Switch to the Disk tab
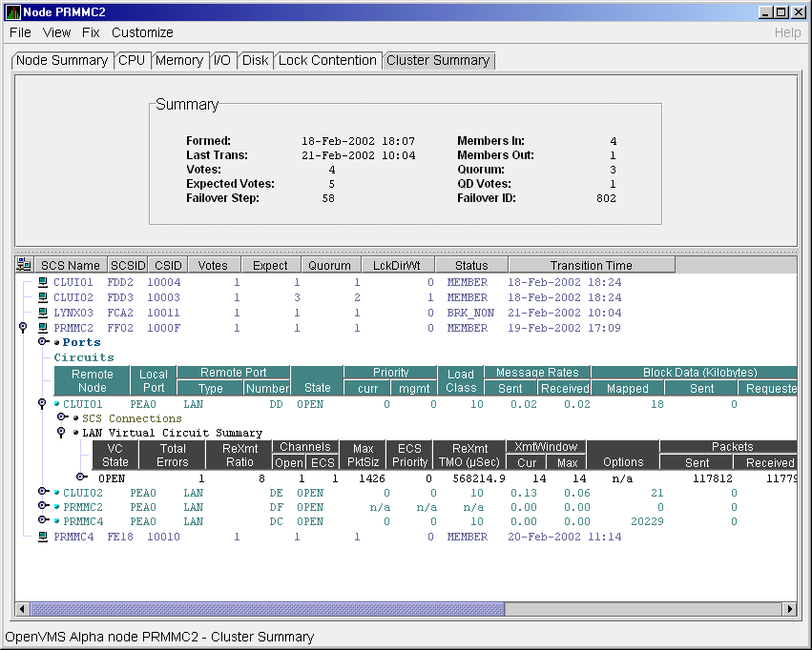This screenshot has height=650, width=812. click(x=256, y=60)
